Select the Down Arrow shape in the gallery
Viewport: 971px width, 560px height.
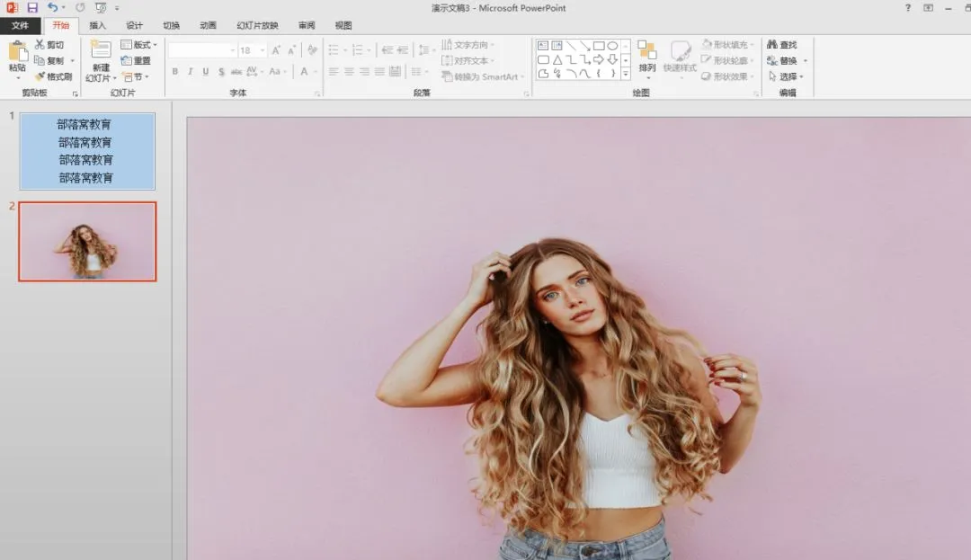[x=612, y=59]
